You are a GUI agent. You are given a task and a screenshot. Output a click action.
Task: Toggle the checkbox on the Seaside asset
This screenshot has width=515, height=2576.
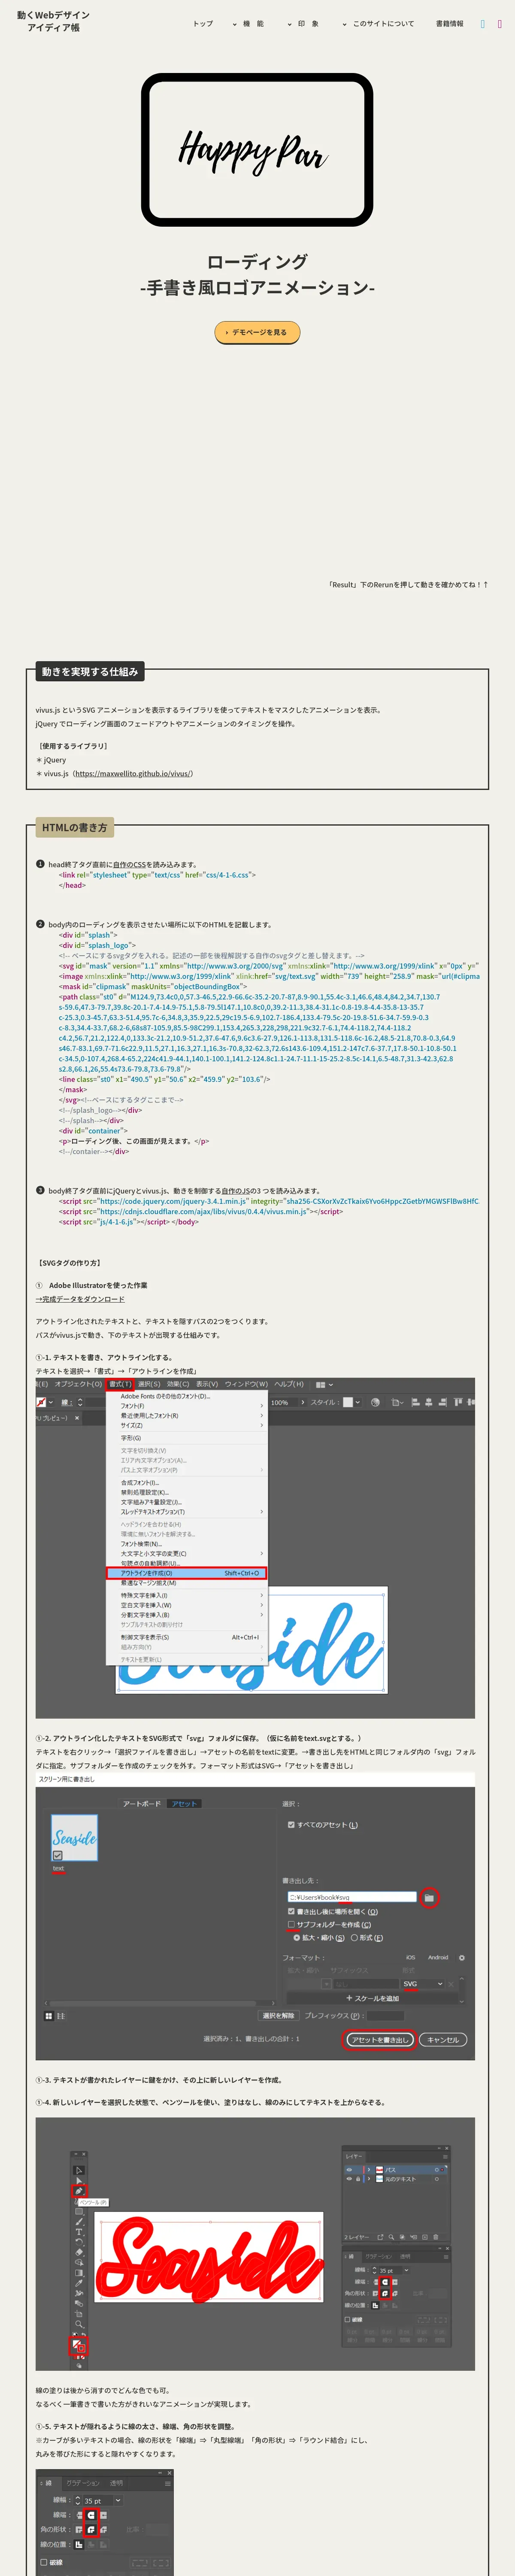[58, 1855]
